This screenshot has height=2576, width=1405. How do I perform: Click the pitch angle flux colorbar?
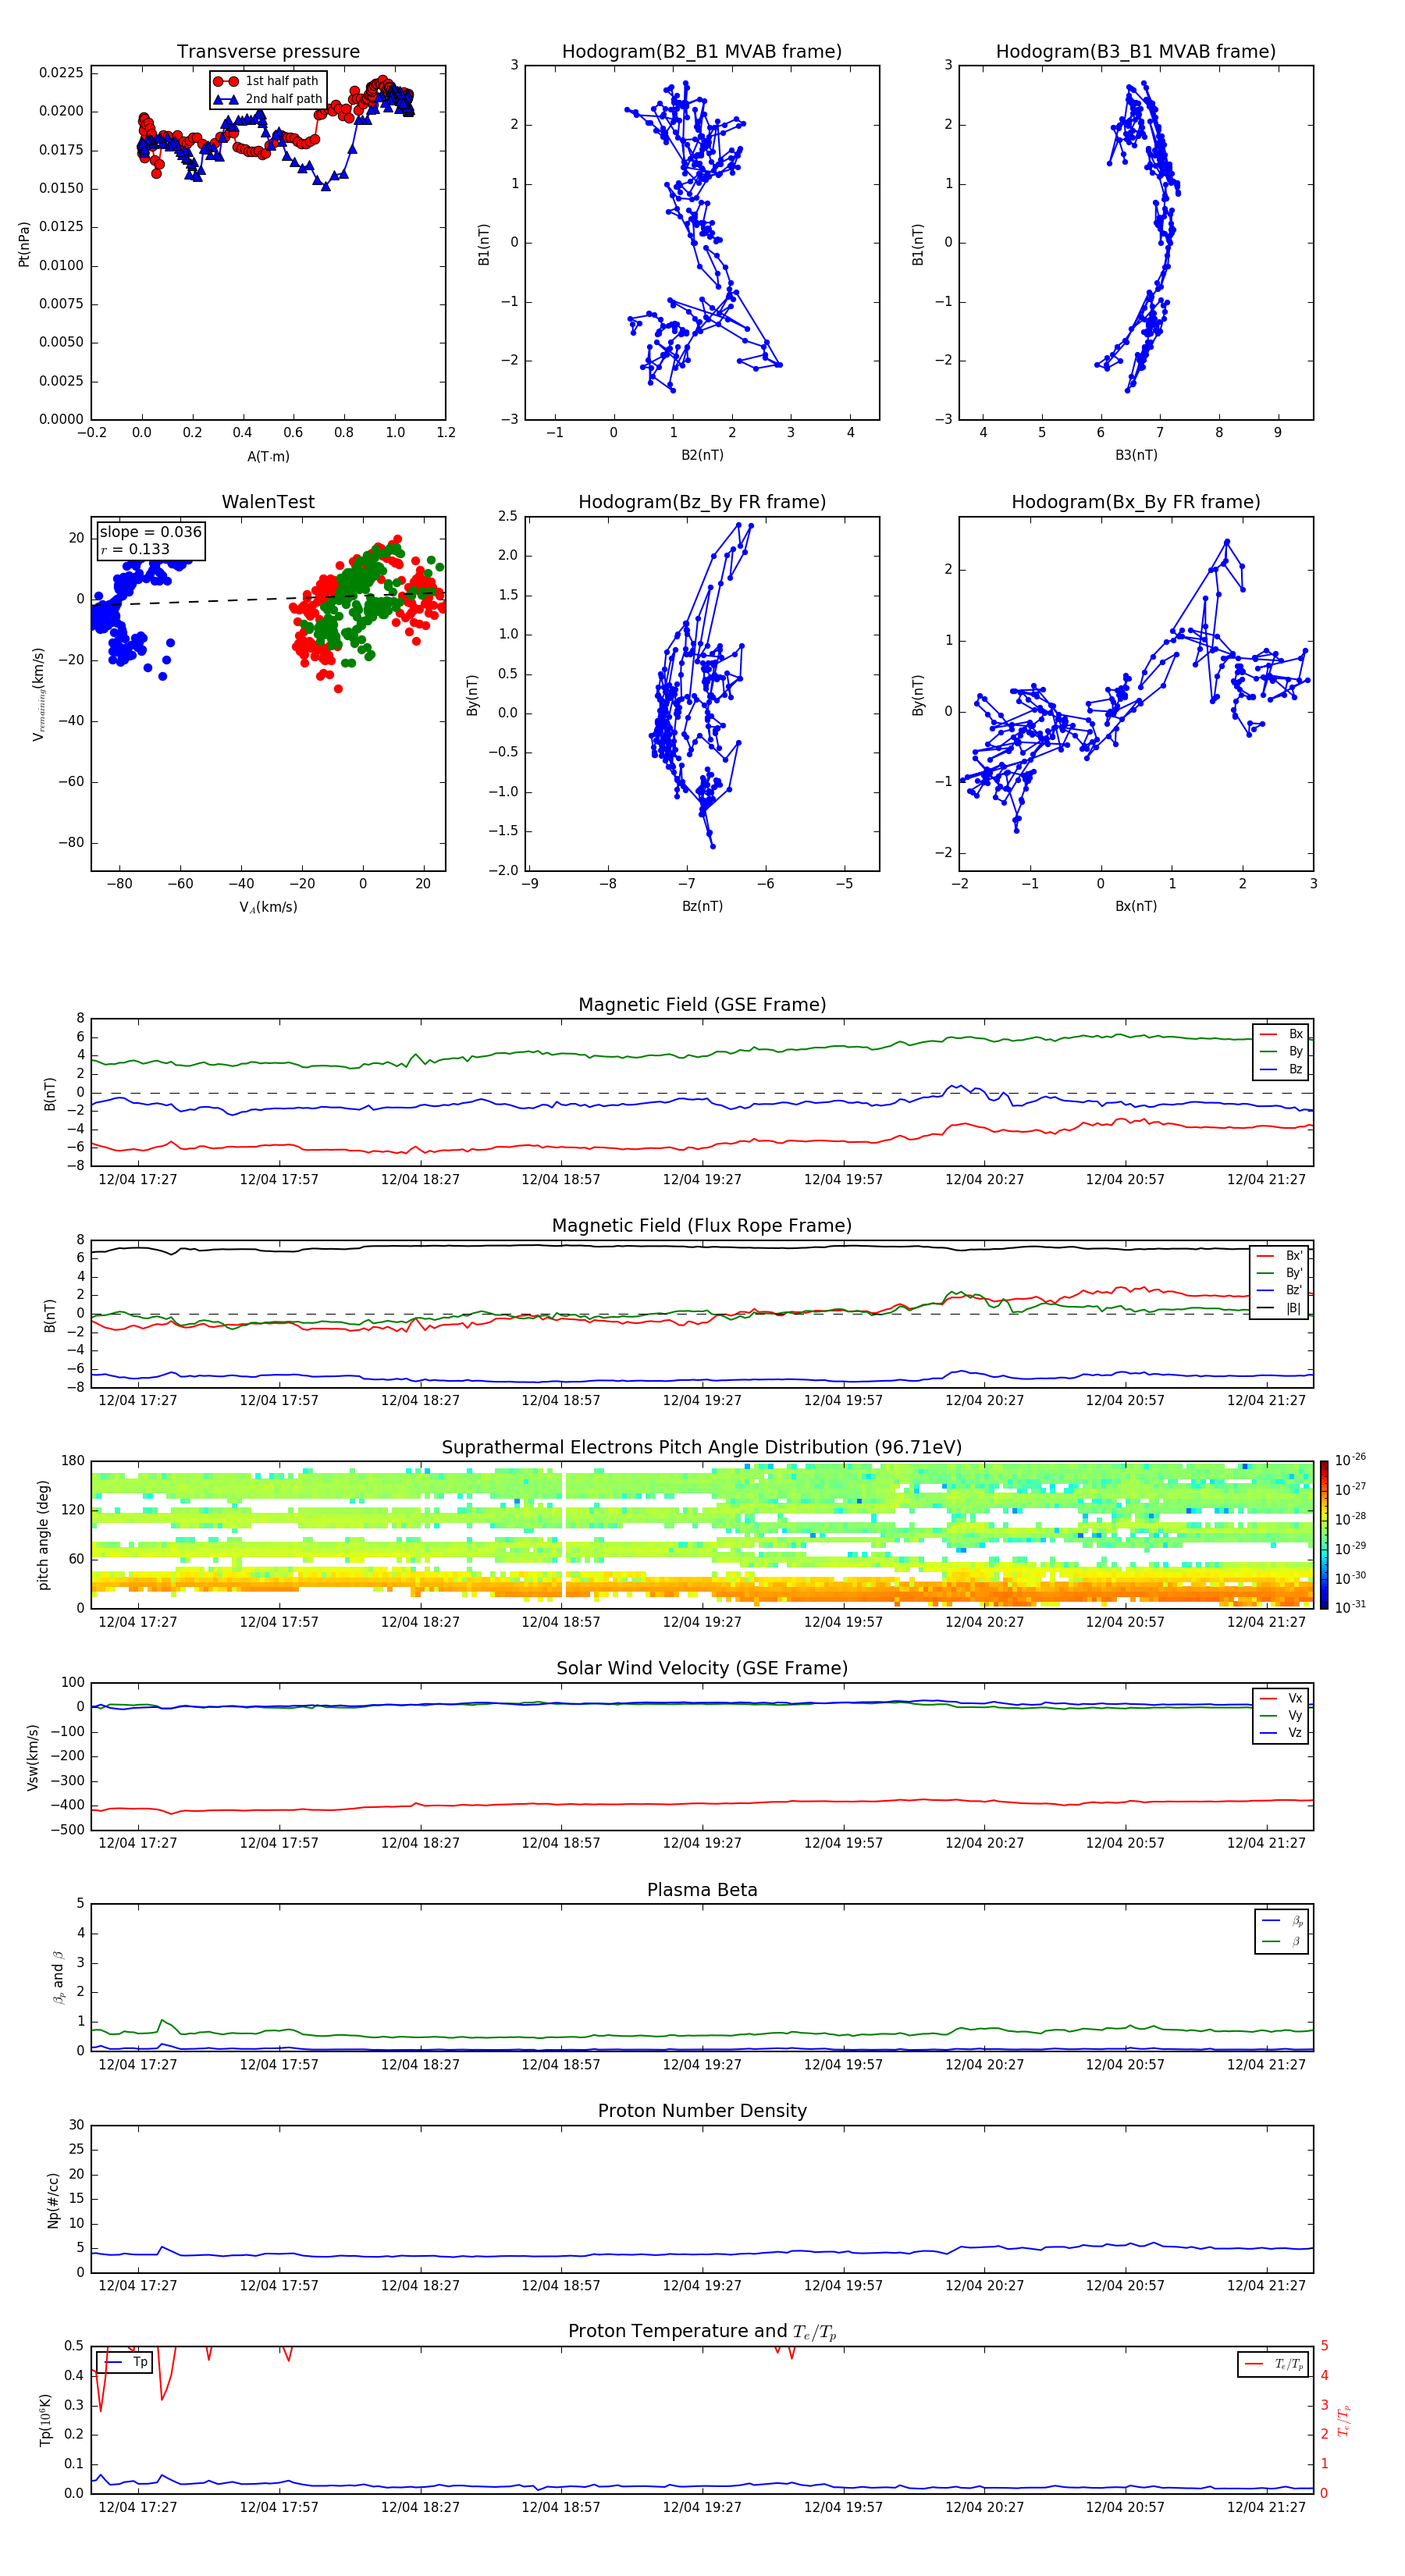click(1324, 1535)
